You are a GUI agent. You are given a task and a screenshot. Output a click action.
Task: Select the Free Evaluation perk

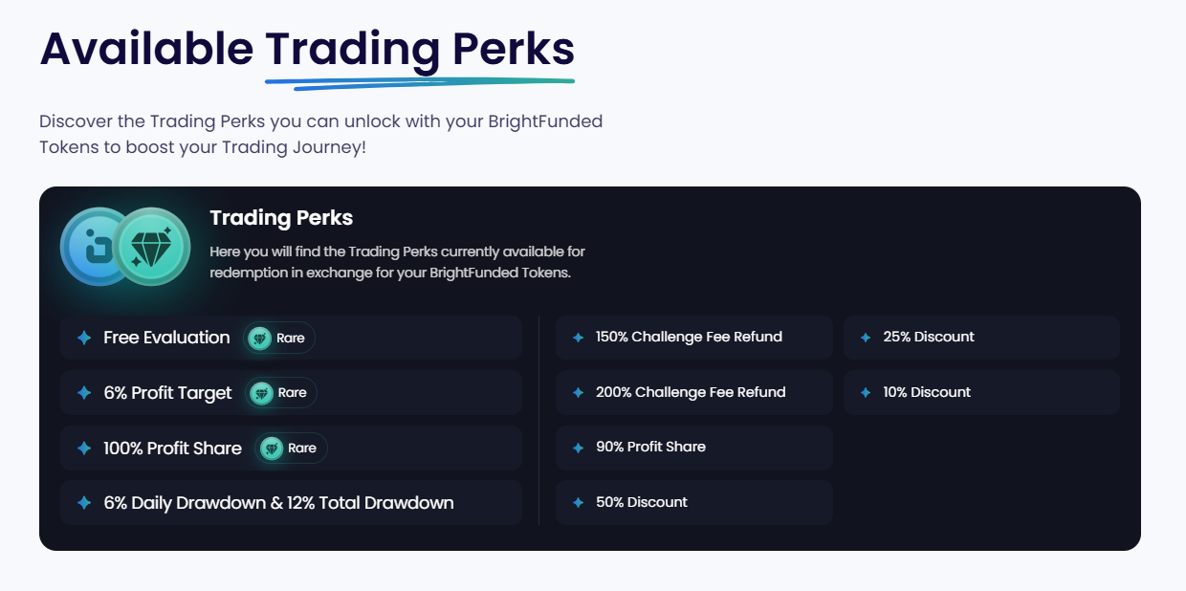point(166,338)
